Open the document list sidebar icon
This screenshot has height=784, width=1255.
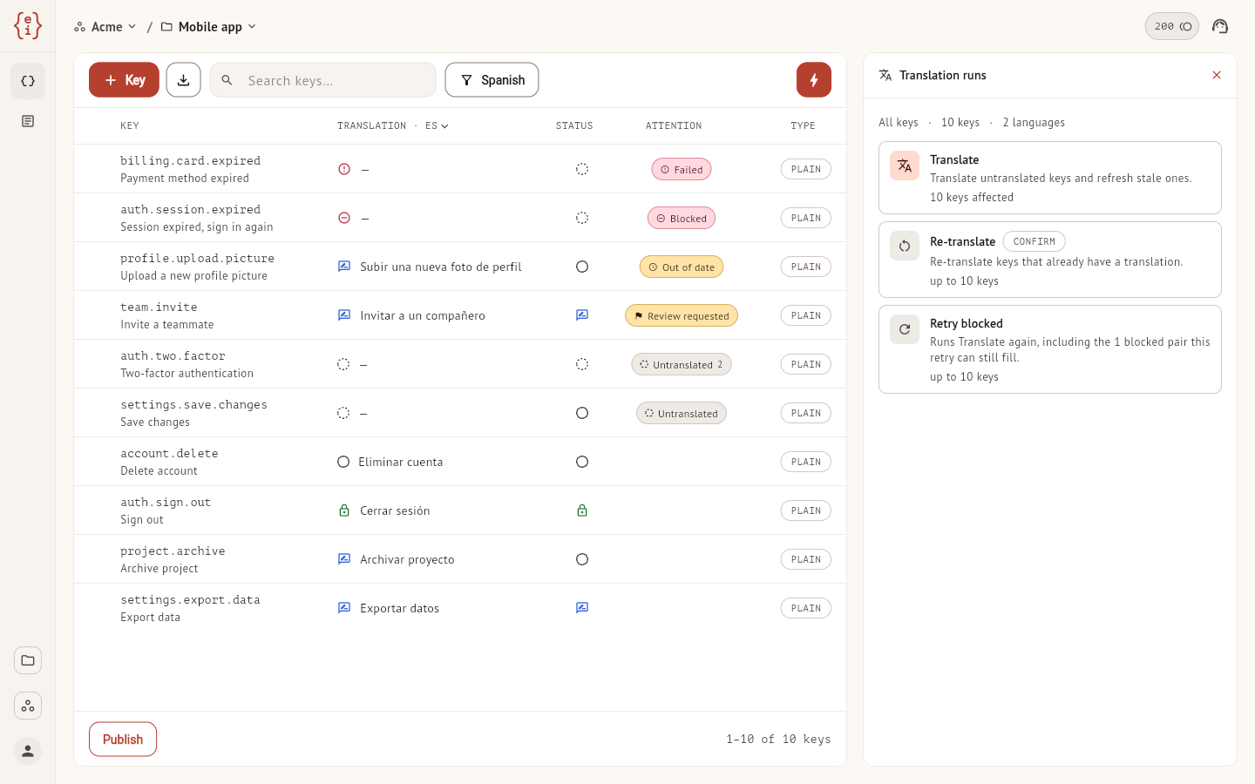(x=28, y=121)
